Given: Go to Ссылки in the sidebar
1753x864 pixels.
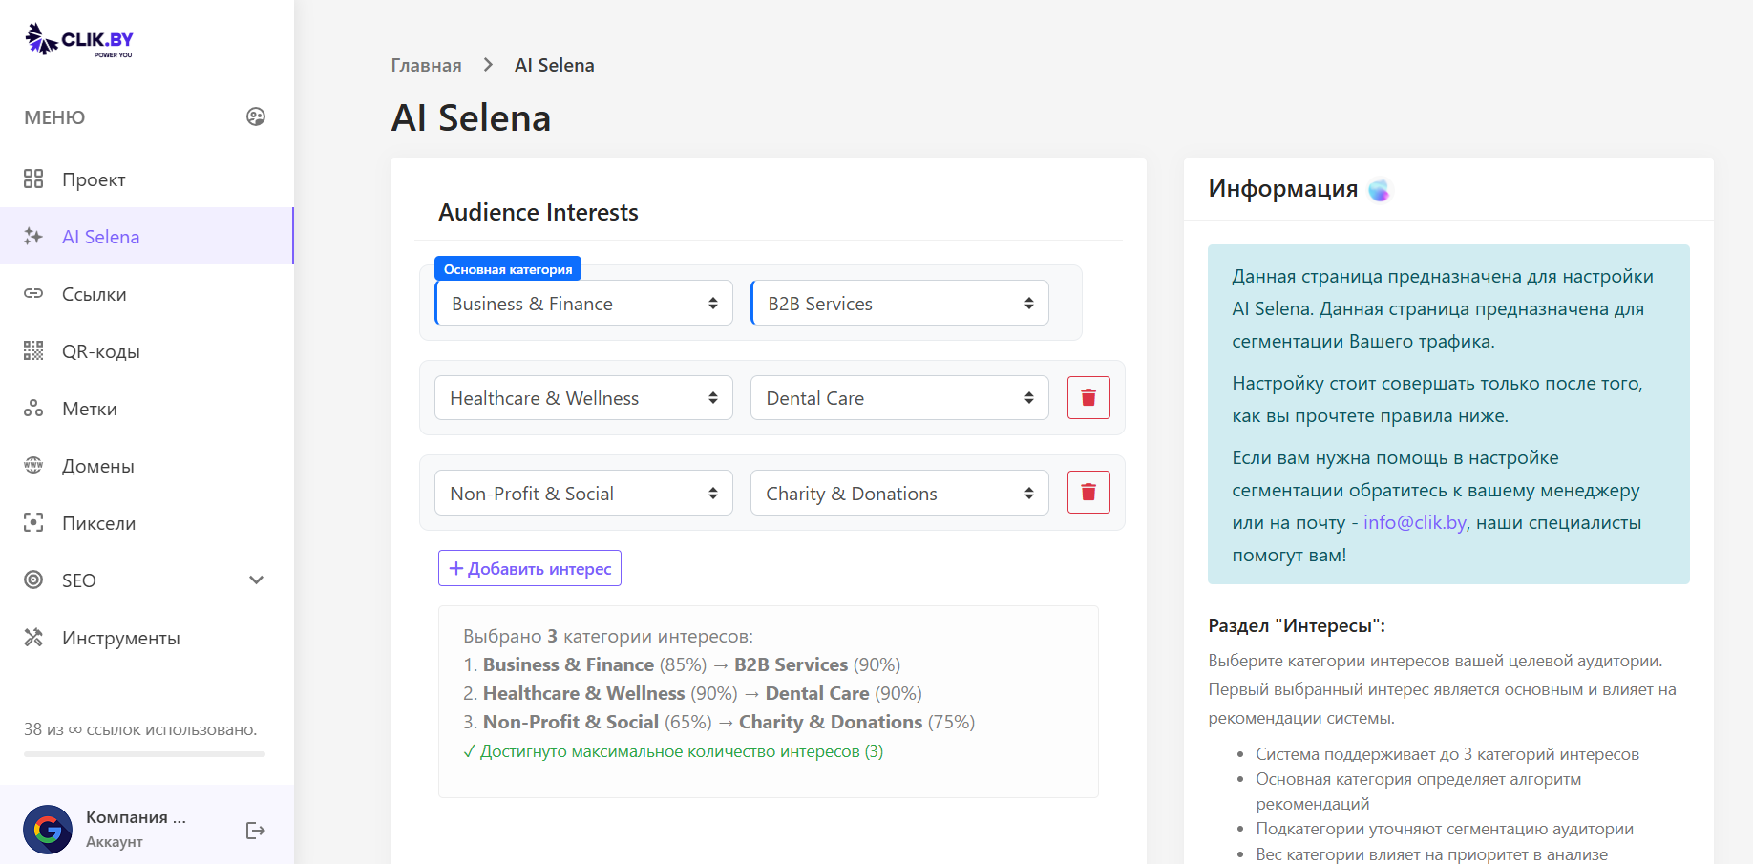Looking at the screenshot, I should point(94,294).
